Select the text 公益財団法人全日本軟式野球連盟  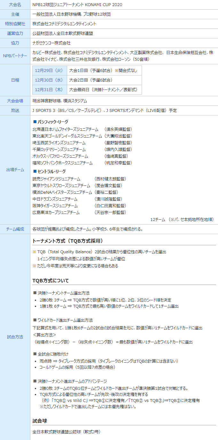tap(63, 34)
